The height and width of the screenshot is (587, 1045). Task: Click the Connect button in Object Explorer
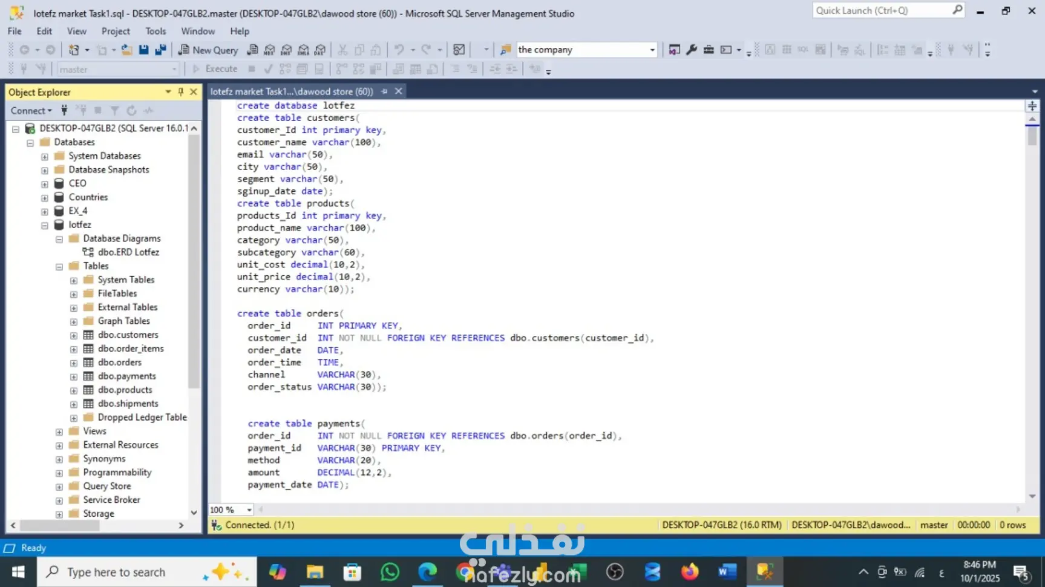pyautogui.click(x=28, y=110)
